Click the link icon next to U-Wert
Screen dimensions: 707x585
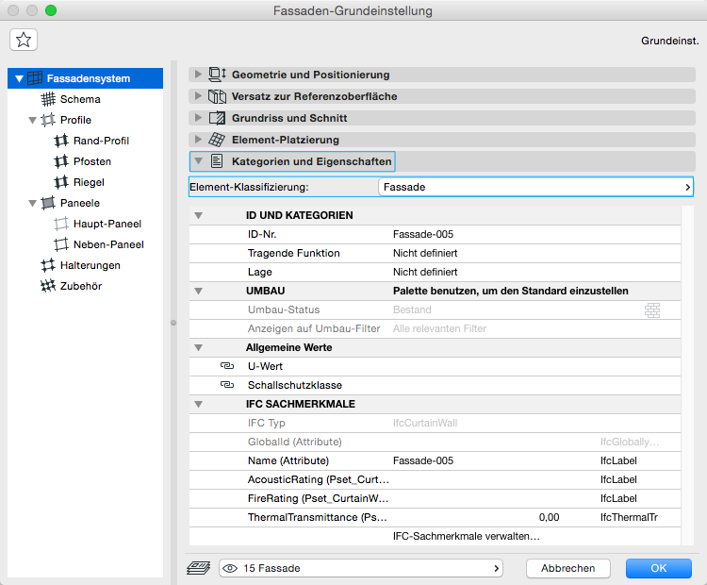[226, 366]
